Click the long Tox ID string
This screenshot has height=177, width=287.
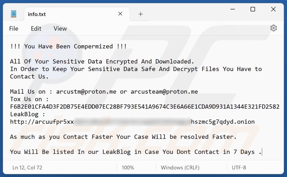145,106
